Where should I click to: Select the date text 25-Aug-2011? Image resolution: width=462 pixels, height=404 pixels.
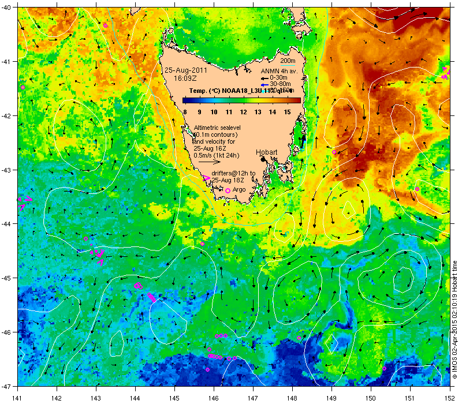(x=185, y=70)
